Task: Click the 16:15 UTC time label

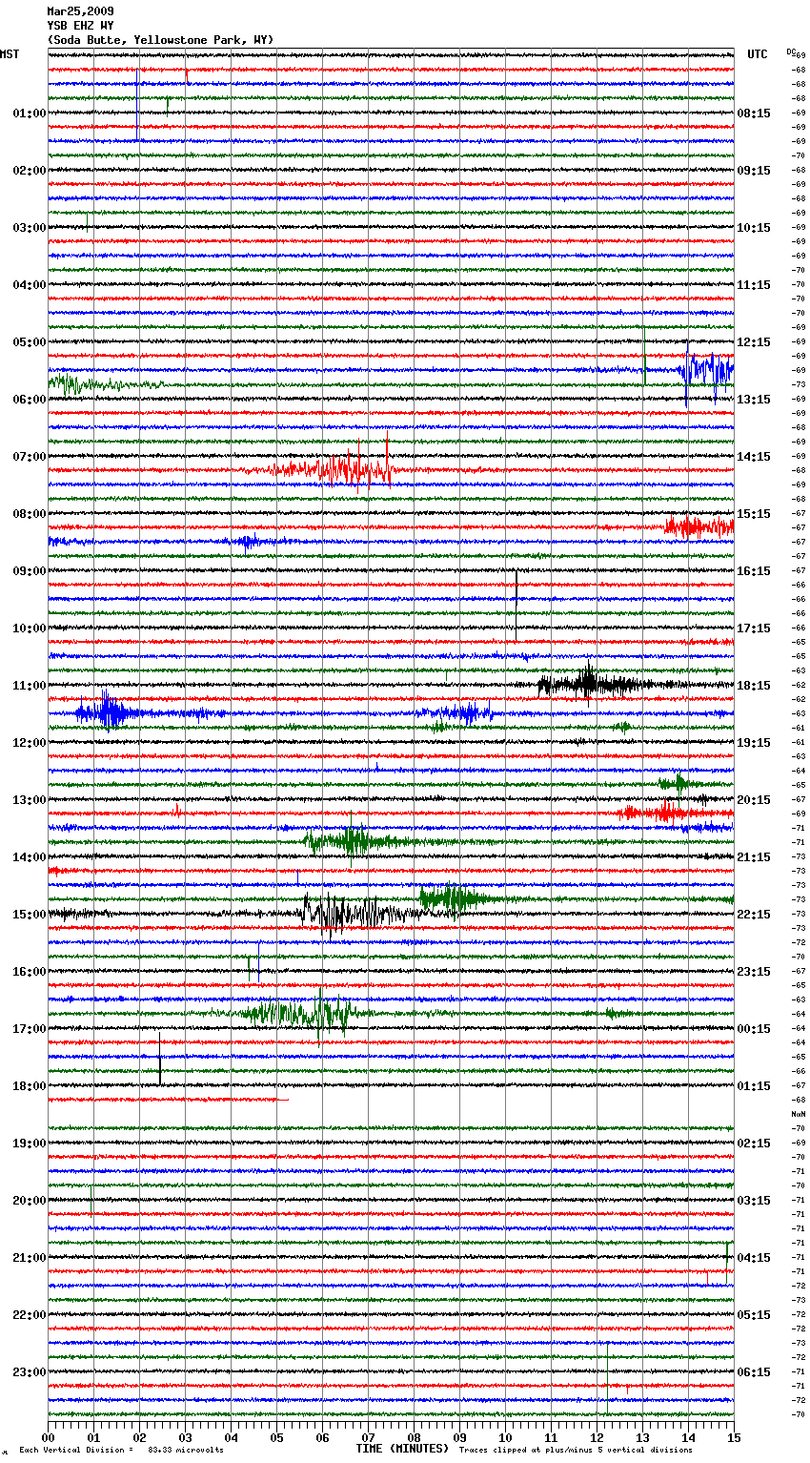Action: (x=754, y=571)
